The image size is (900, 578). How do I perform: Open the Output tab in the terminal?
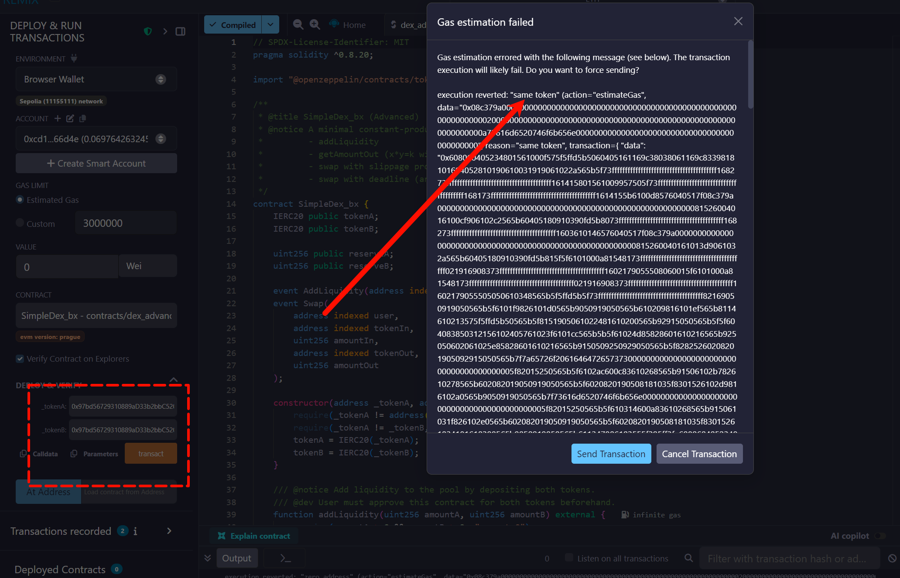[x=236, y=558]
